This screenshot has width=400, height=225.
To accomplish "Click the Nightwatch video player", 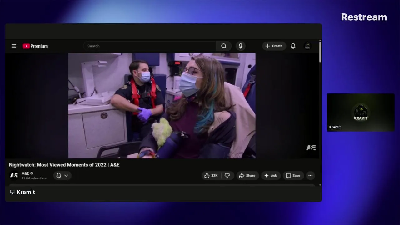I will click(162, 106).
